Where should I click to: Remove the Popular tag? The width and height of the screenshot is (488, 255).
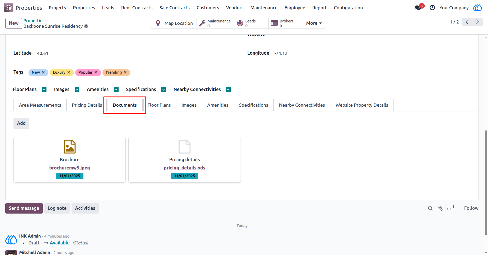point(96,72)
